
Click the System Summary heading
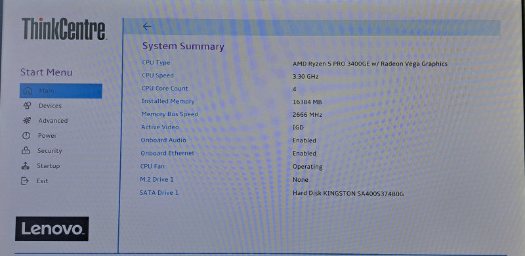point(183,46)
